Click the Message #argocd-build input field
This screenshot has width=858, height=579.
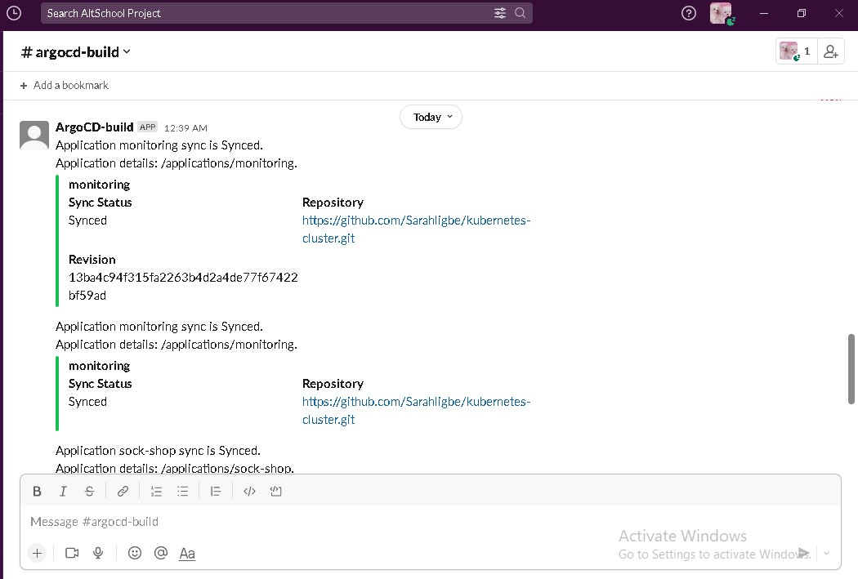pyautogui.click(x=430, y=522)
